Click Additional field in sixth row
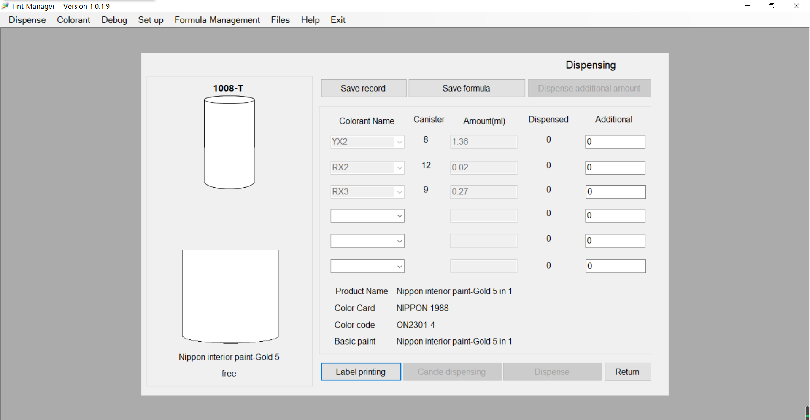Viewport: 810px width, 420px height. point(616,266)
